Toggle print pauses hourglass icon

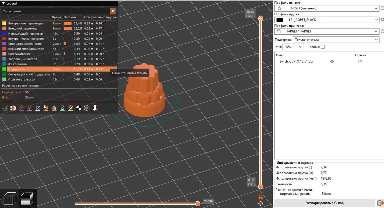(62, 108)
